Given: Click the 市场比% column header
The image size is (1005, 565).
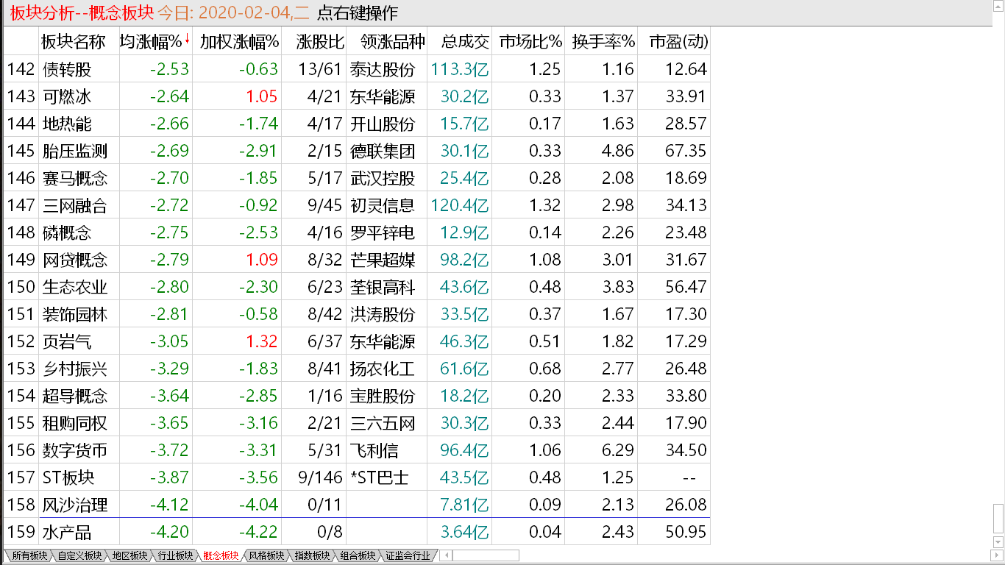Looking at the screenshot, I should point(530,41).
